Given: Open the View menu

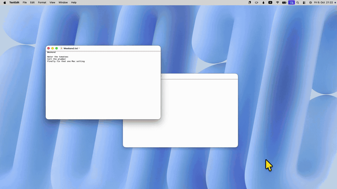Looking at the screenshot, I should [x=52, y=2].
